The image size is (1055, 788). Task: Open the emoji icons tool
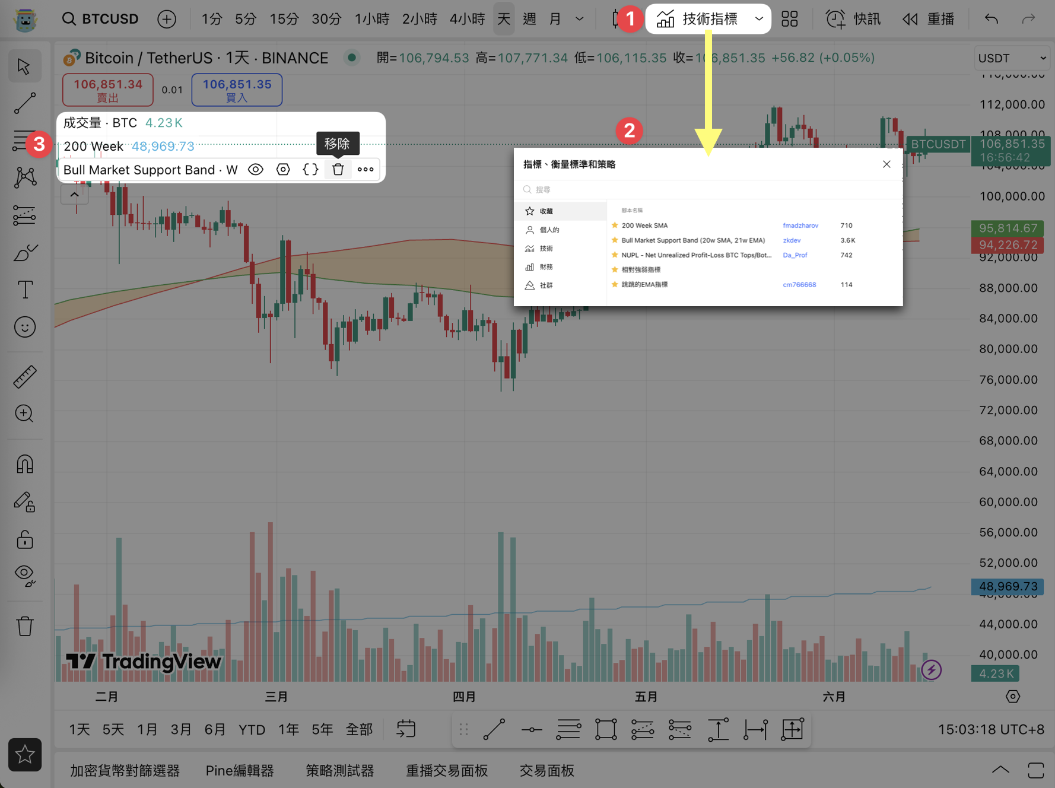click(x=24, y=328)
